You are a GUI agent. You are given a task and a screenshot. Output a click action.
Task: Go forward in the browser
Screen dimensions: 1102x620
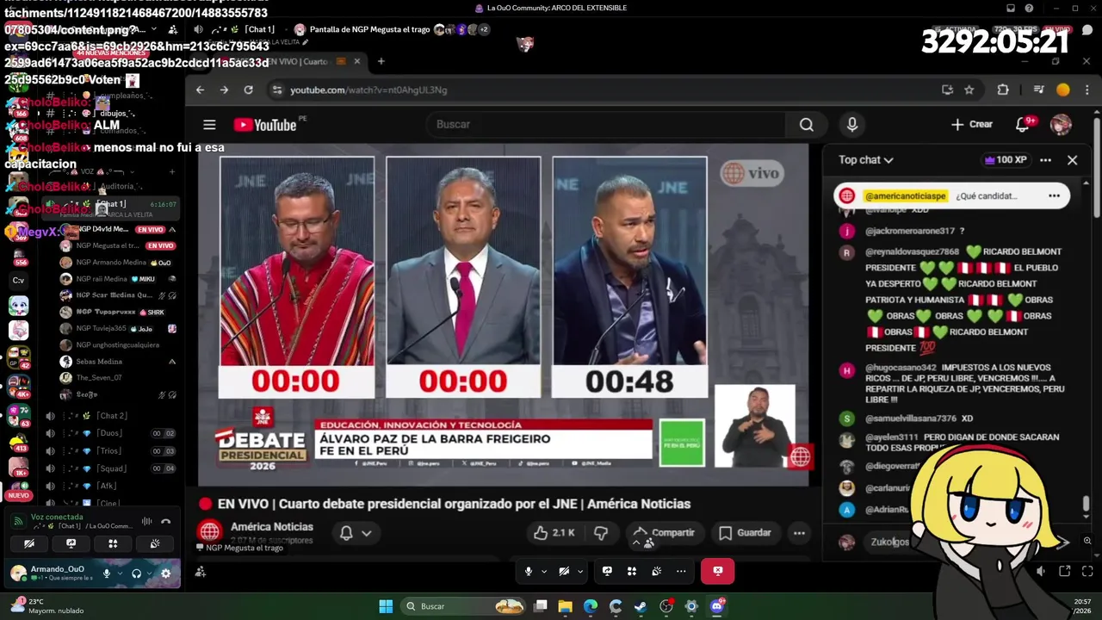pyautogui.click(x=224, y=90)
